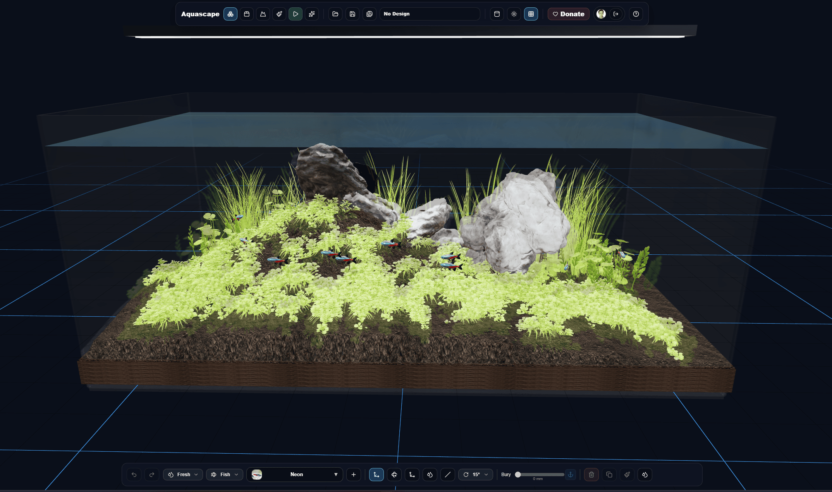Image resolution: width=832 pixels, height=492 pixels.
Task: Toggle the grid overlay display
Action: [531, 14]
